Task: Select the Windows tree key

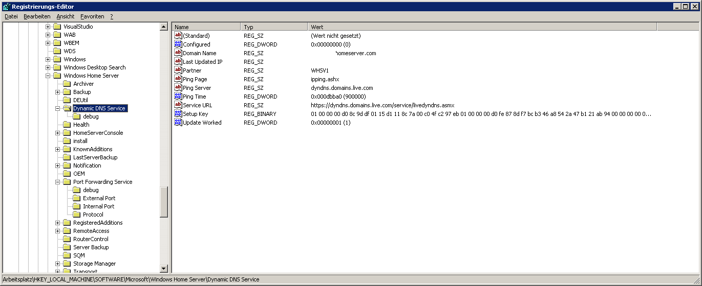Action: 75,59
